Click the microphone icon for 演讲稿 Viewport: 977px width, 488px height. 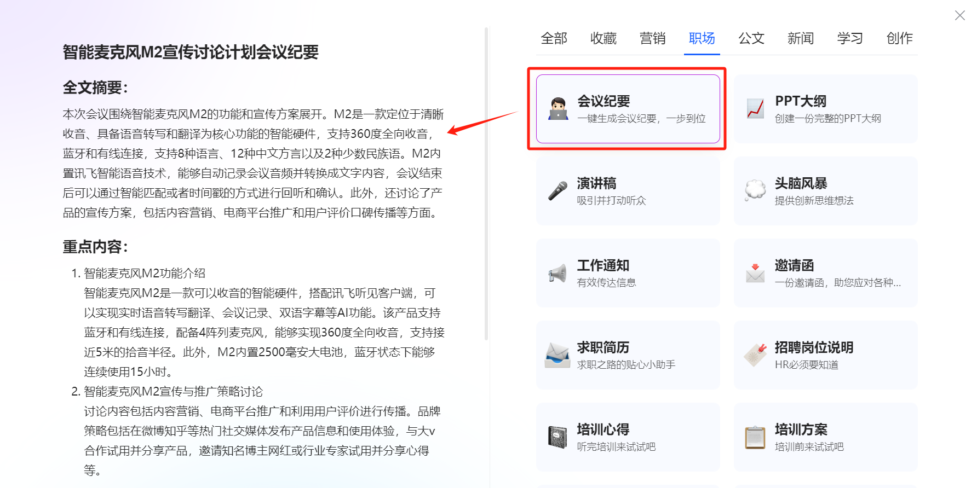[558, 191]
